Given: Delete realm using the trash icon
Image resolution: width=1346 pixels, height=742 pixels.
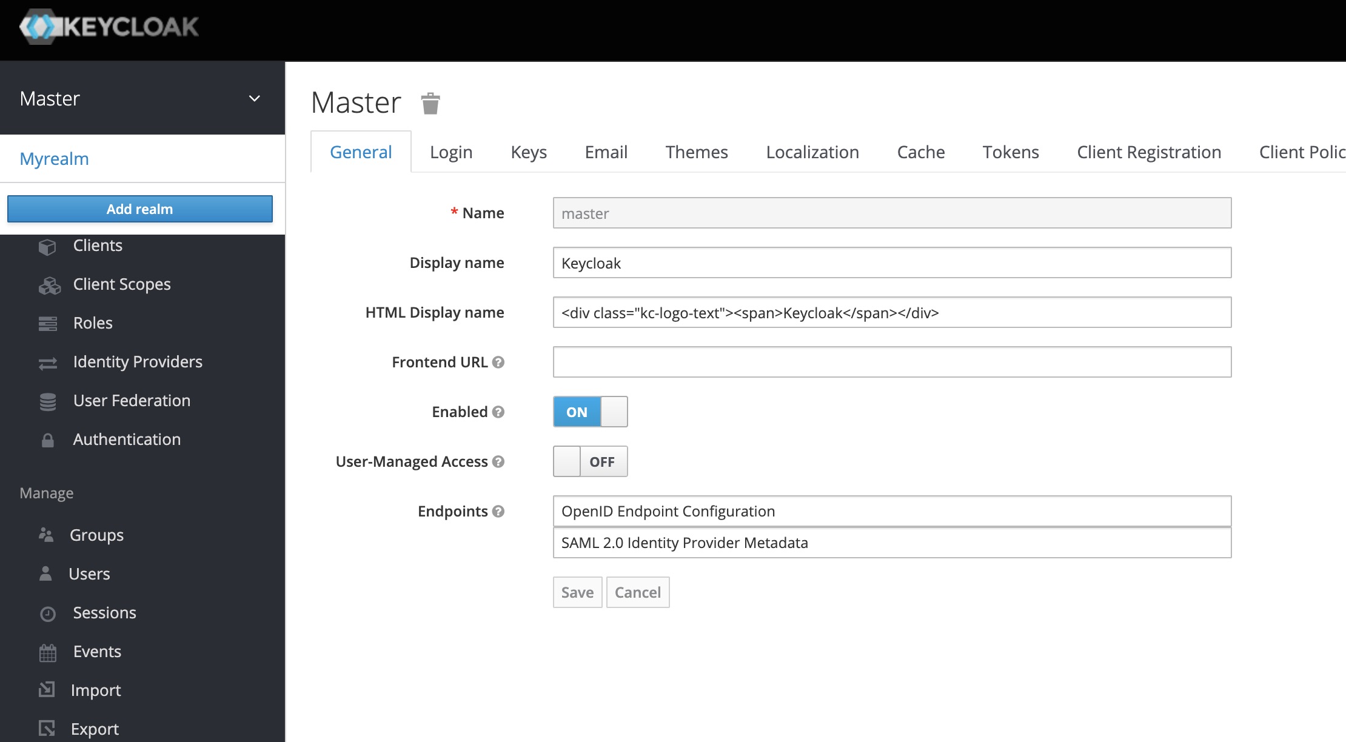Looking at the screenshot, I should pyautogui.click(x=430, y=104).
